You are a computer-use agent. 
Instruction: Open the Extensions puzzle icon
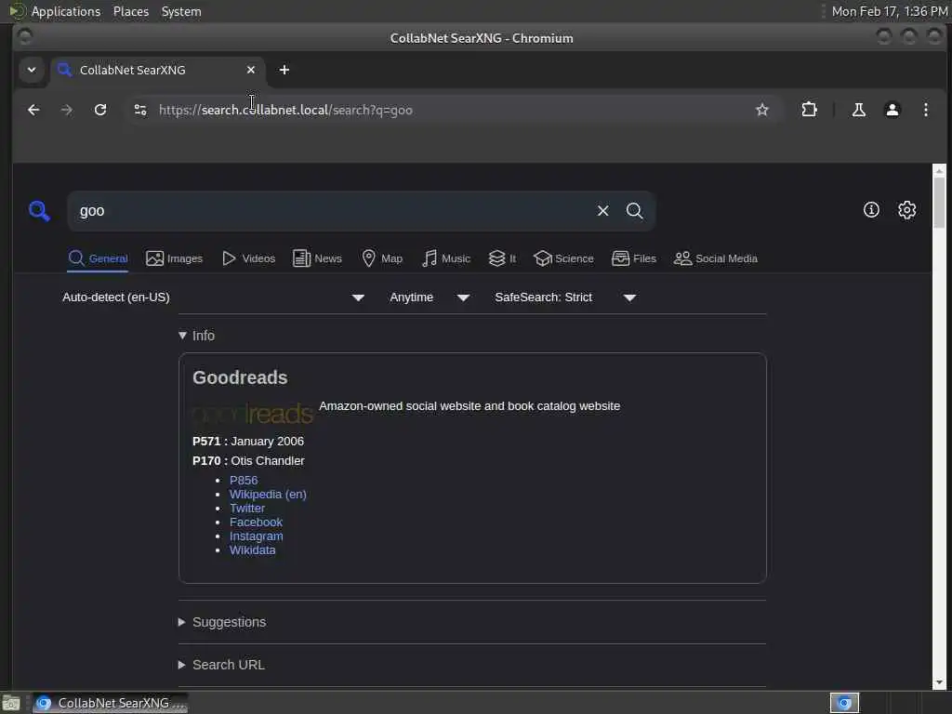(x=809, y=110)
